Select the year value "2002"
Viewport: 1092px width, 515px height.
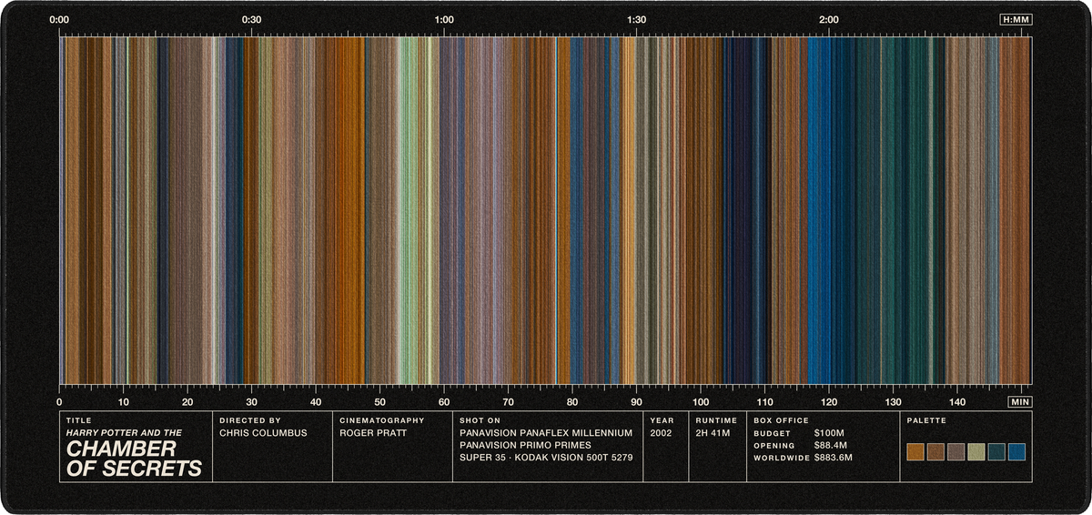coord(662,433)
